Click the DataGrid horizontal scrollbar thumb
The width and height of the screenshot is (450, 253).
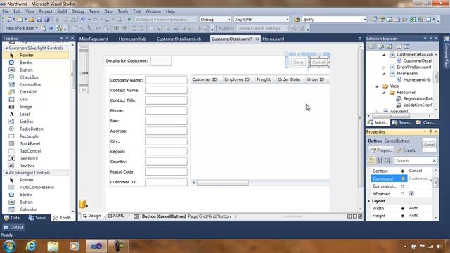(x=223, y=183)
